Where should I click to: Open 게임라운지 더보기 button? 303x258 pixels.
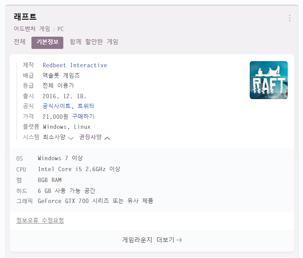(152, 240)
